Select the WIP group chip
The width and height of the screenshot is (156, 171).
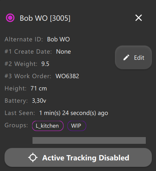(77, 126)
